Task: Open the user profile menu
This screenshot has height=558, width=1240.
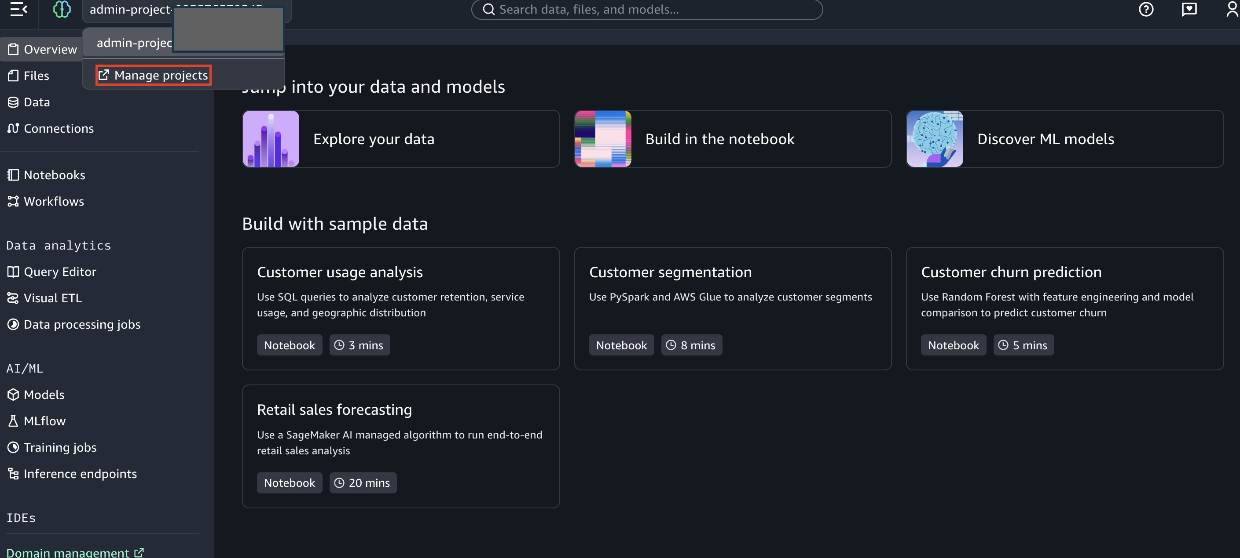Action: [1230, 9]
